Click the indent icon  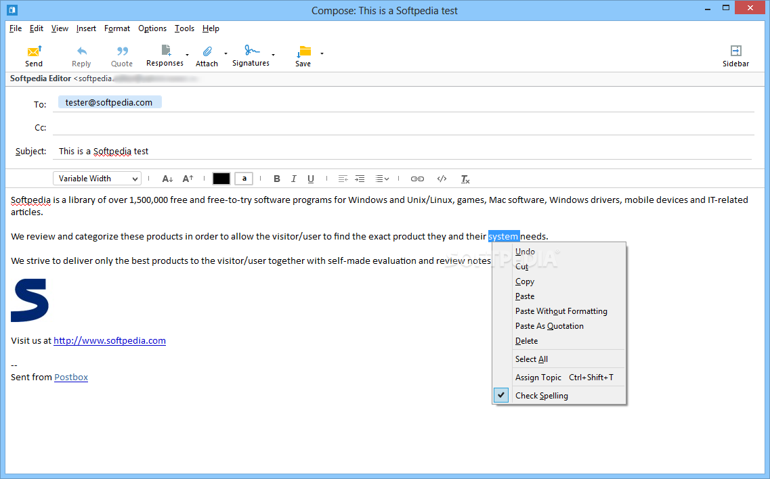(360, 179)
